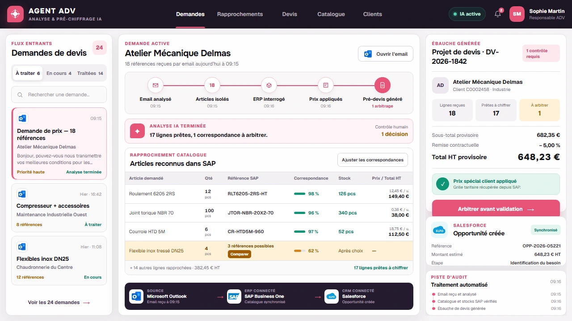Click CR-HTD5M-960 SAP reference
This screenshot has height=321, width=572.
pyautogui.click(x=246, y=231)
